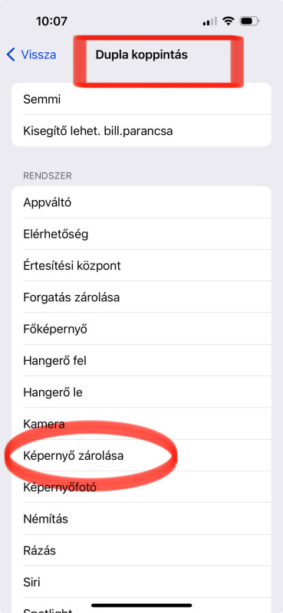
Task: Tap the back chevron icon
Action: point(11,54)
